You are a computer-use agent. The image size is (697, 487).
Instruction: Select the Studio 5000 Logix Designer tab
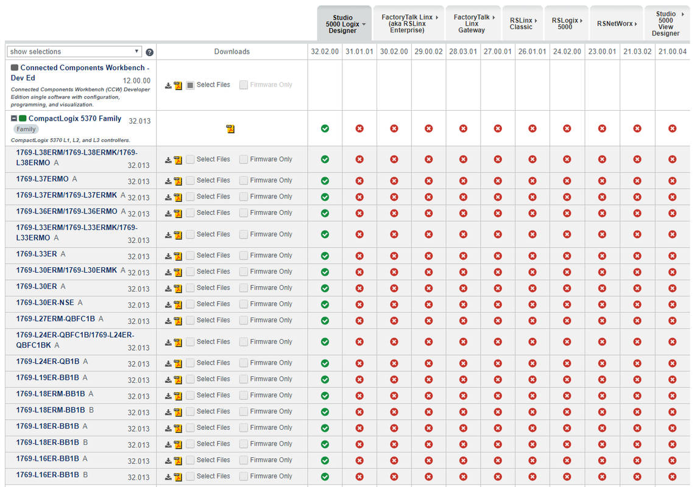point(344,24)
